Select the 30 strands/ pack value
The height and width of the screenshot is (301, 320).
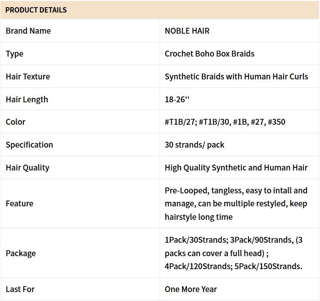[x=195, y=145]
